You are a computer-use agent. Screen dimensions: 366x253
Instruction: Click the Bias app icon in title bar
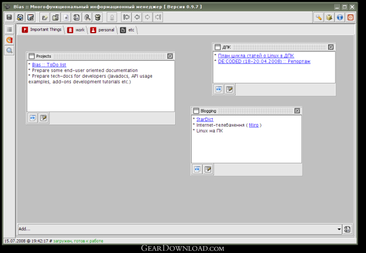7,7
